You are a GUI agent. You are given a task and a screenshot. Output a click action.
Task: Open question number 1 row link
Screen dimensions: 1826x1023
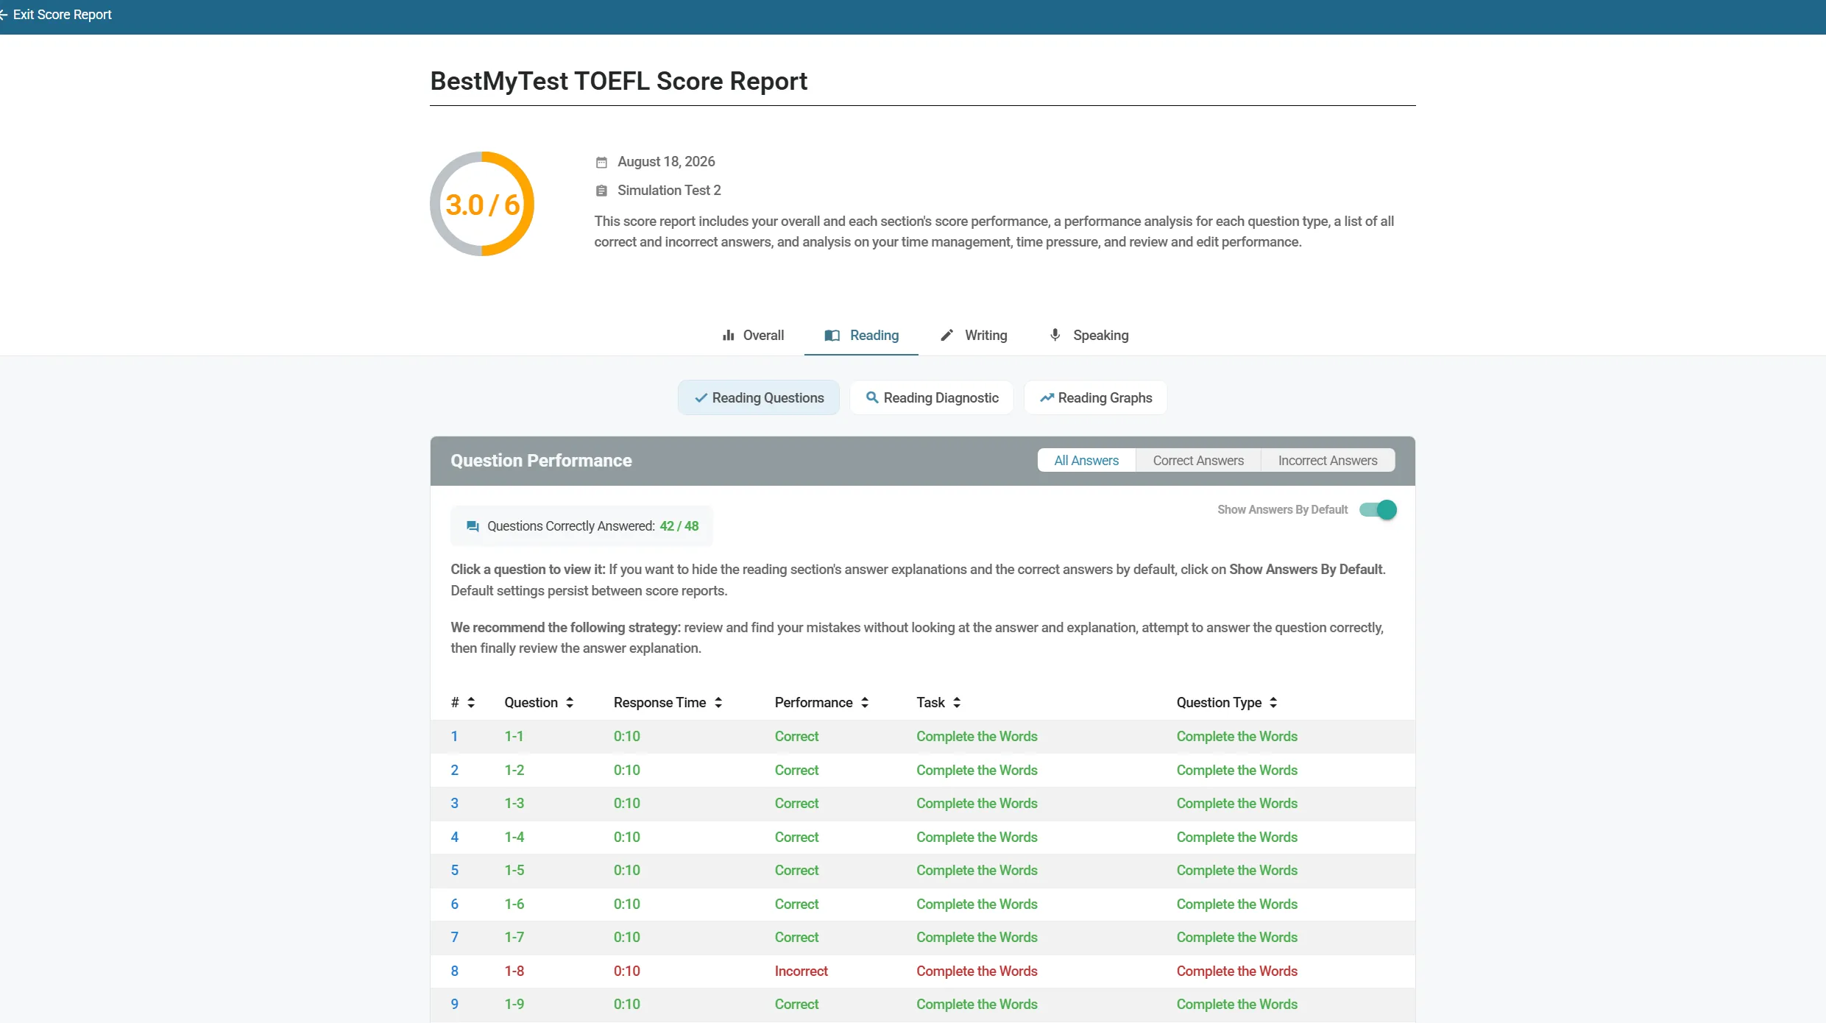point(455,737)
